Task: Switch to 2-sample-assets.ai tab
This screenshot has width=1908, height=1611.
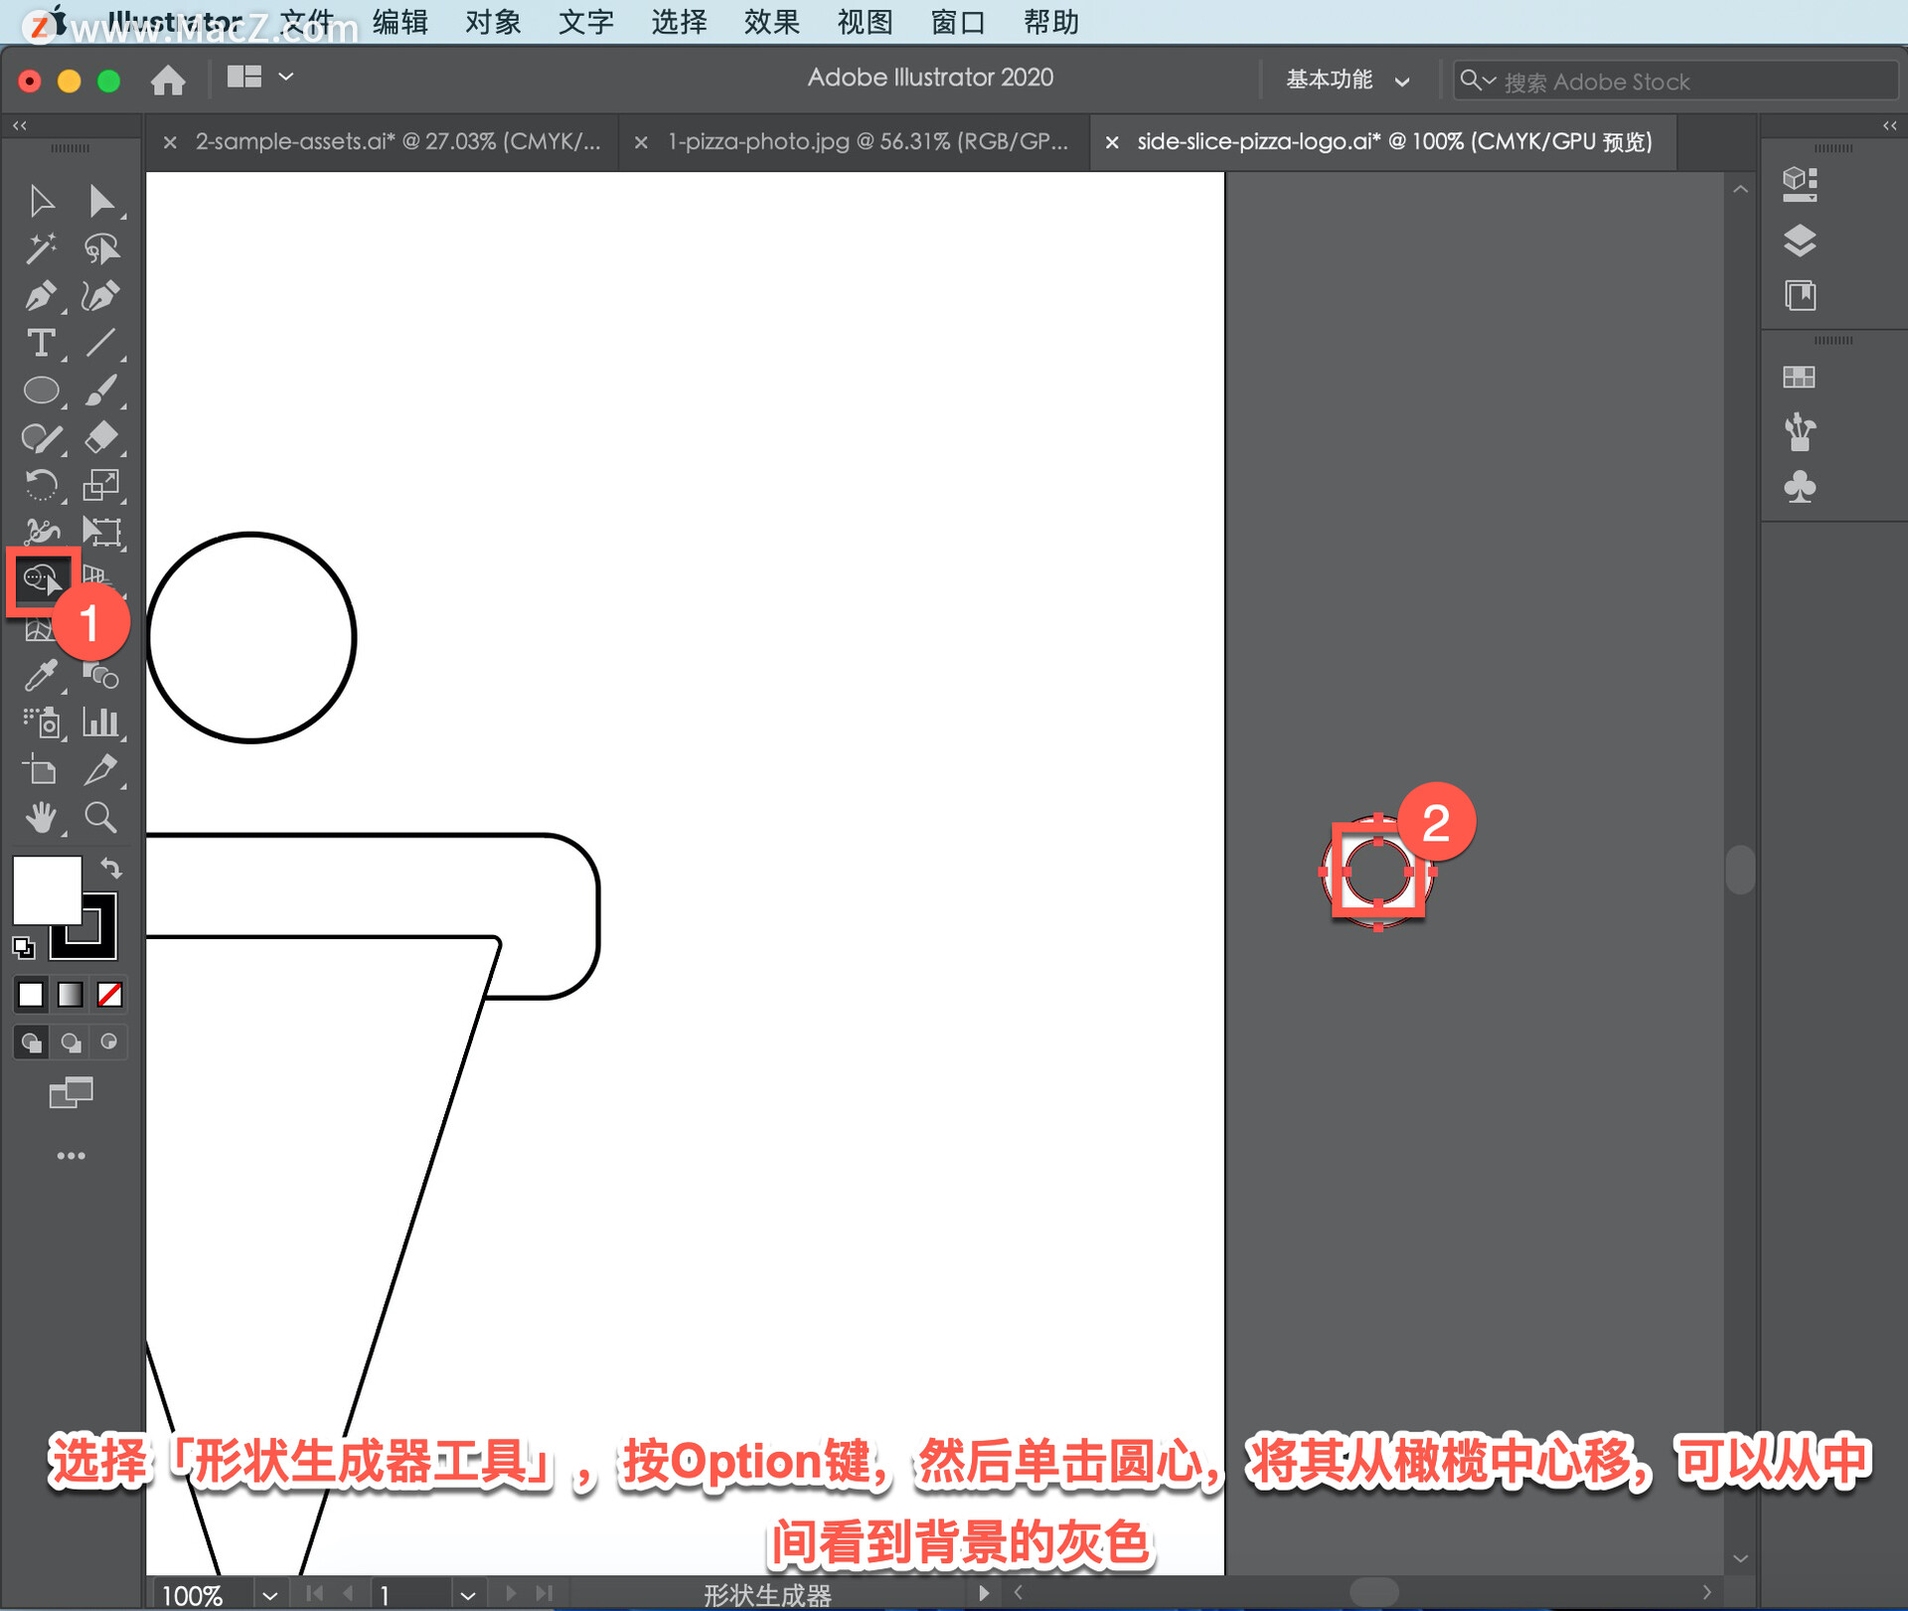Action: point(397,142)
